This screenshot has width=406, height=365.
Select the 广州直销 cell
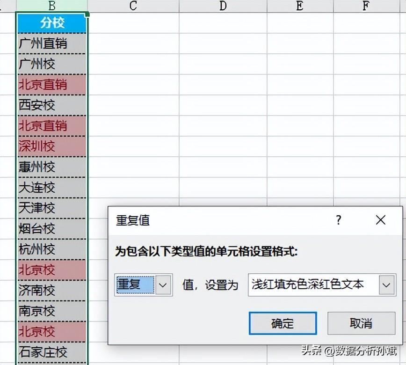(52, 44)
